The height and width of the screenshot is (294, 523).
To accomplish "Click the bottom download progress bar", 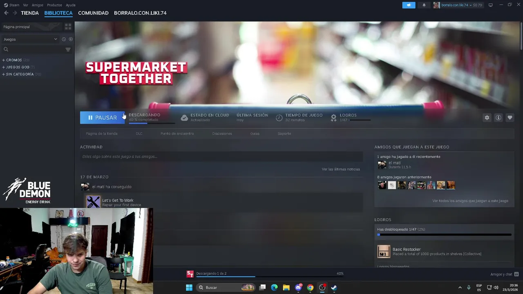I will 270,276.
